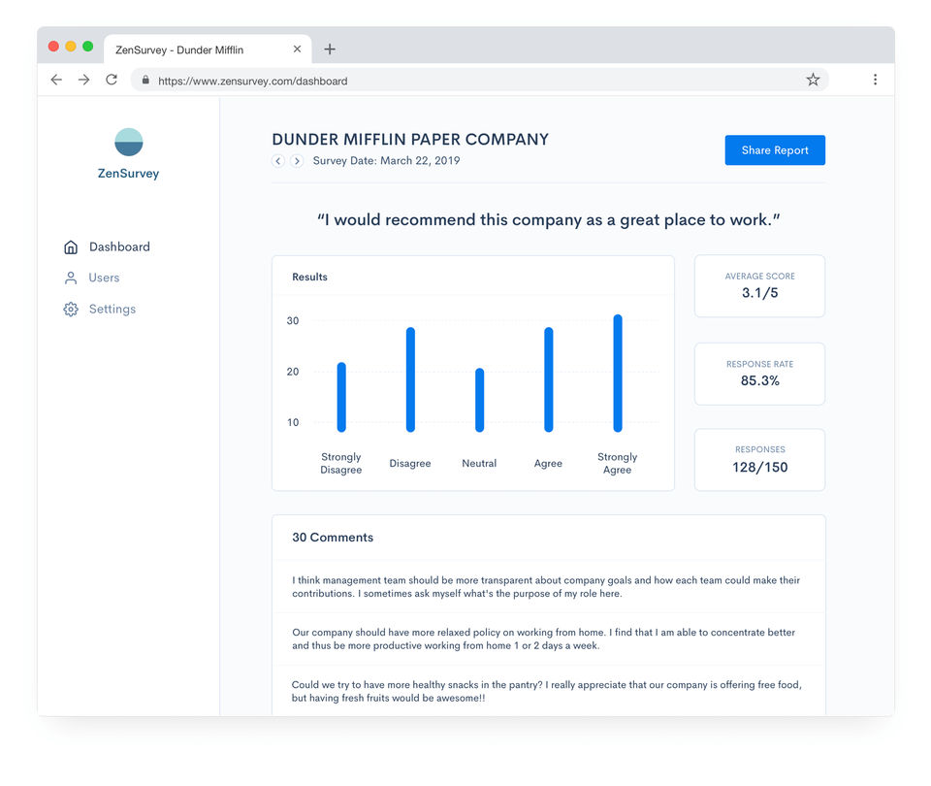This screenshot has width=931, height=786.
Task: Open a new browser tab
Action: [x=330, y=49]
